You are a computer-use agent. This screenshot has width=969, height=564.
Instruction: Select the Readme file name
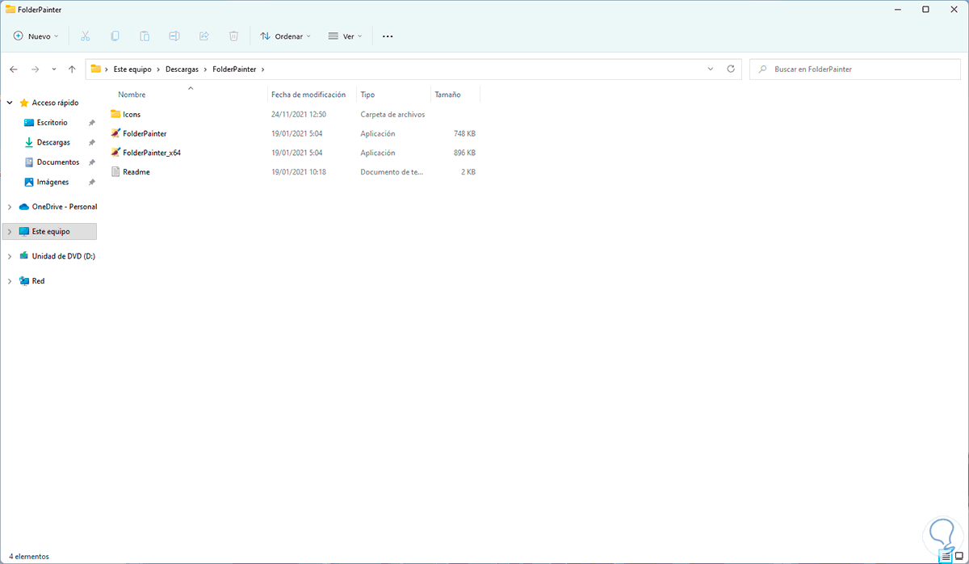136,172
